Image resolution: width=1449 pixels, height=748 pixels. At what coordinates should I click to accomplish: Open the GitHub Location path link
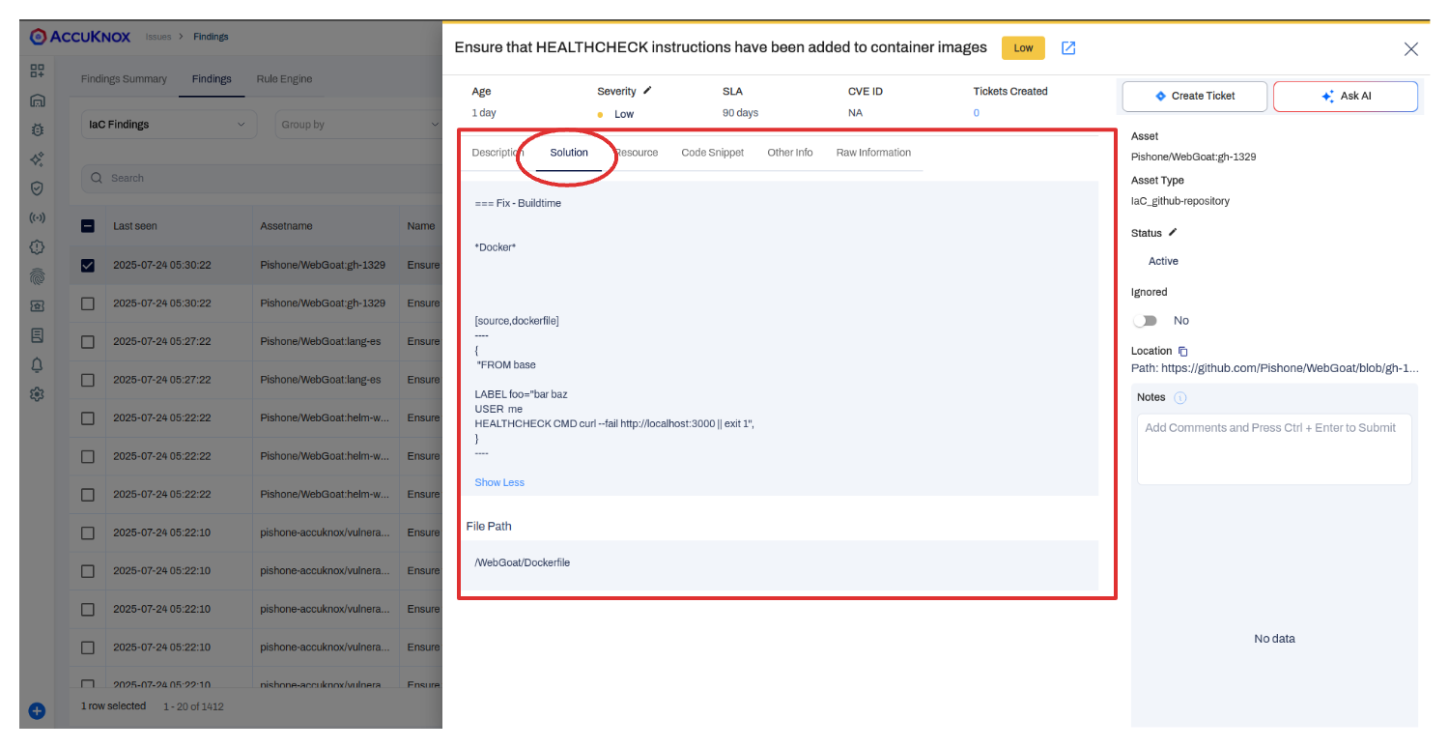(x=1275, y=368)
